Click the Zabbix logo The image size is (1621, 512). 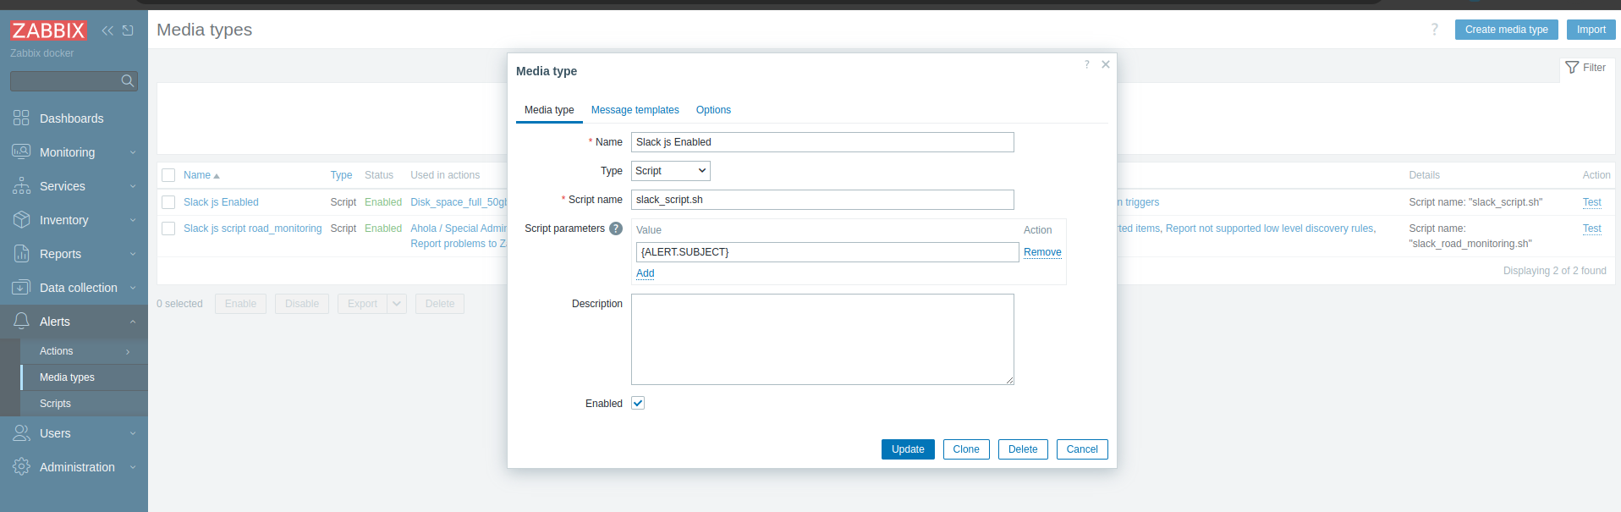tap(48, 30)
